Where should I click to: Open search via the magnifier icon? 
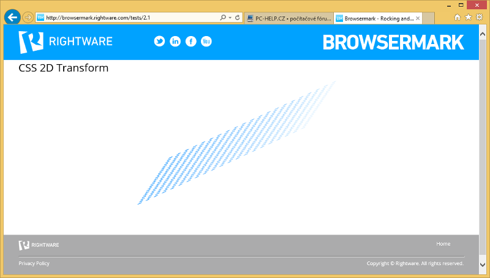click(x=223, y=18)
